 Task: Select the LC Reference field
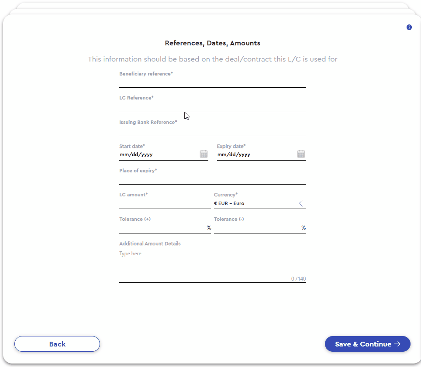(x=212, y=108)
